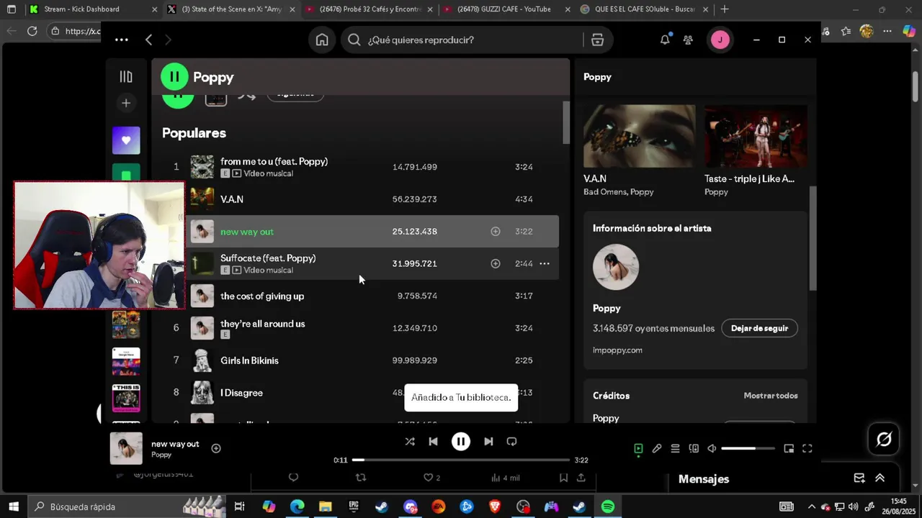922x518 pixels.
Task: Open Epic Games from the taskbar
Action: [354, 506]
